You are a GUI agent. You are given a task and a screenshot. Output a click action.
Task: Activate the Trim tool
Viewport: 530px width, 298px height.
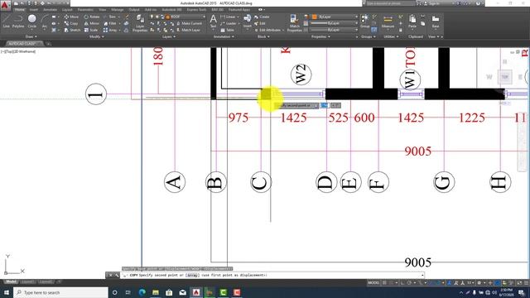(110, 17)
